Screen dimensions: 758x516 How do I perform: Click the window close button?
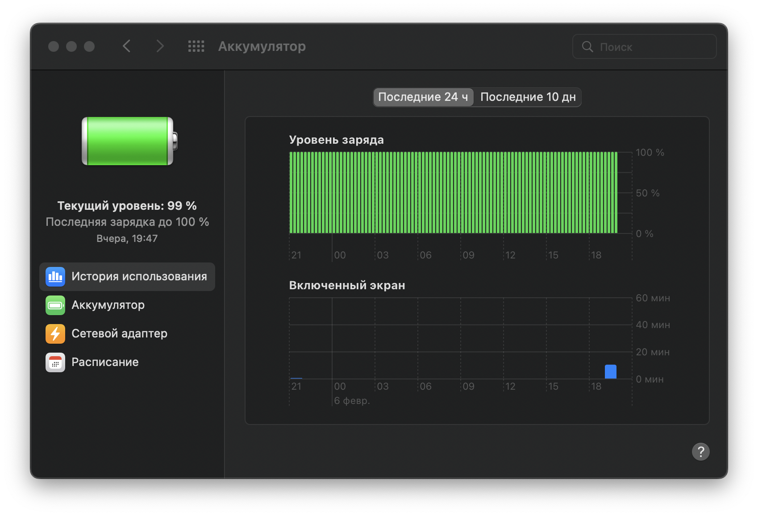[x=54, y=46]
